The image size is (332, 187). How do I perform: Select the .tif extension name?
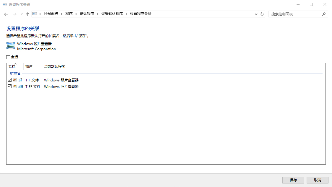(20, 80)
